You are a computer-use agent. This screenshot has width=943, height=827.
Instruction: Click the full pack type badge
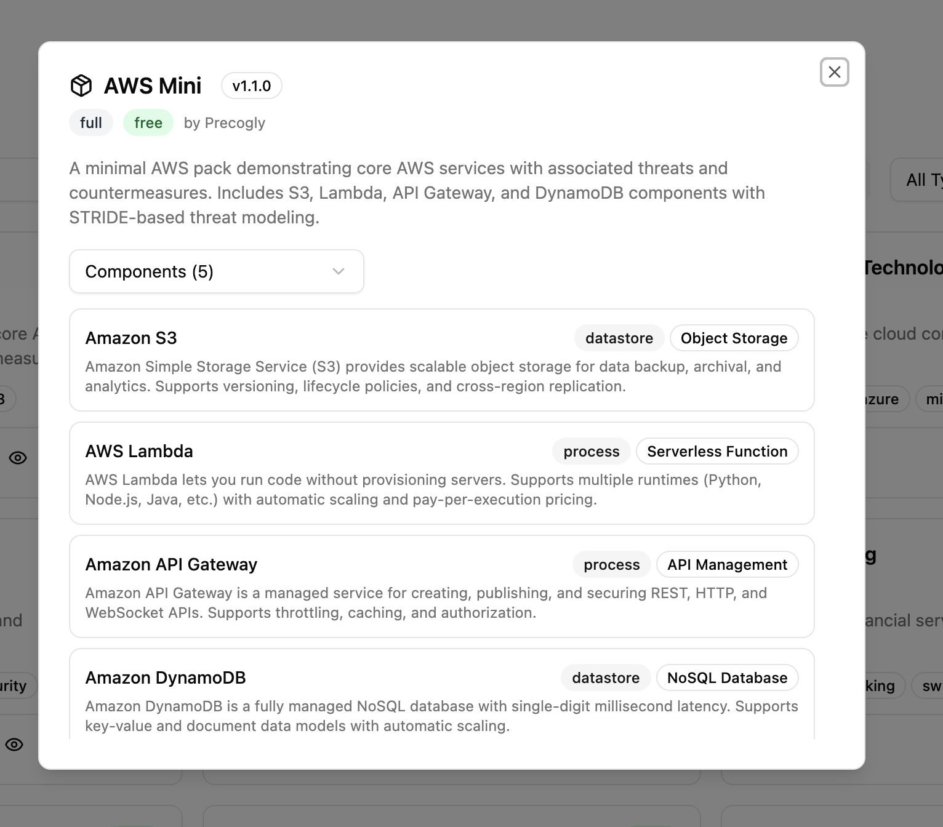[91, 122]
